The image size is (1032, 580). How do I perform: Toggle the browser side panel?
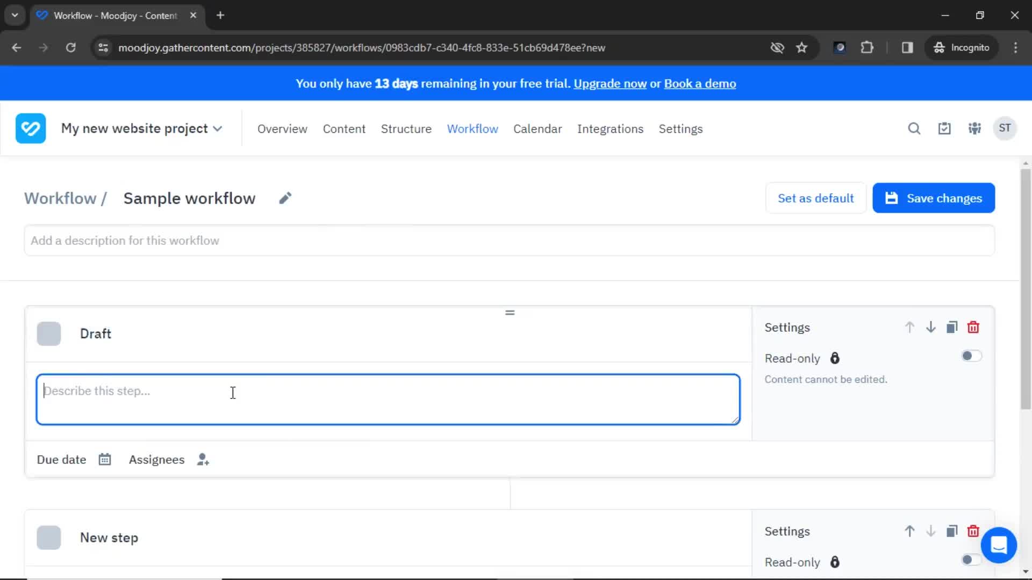tap(907, 48)
